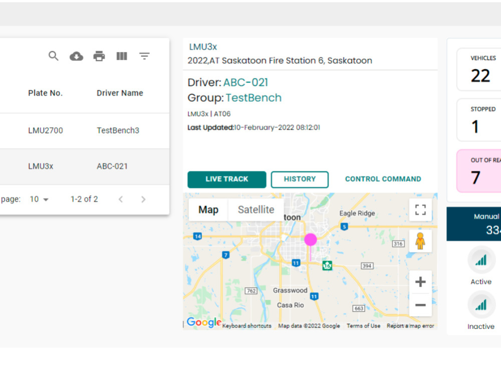The height and width of the screenshot is (376, 501).
Task: Sort by Plate No. column header
Action: (x=46, y=93)
